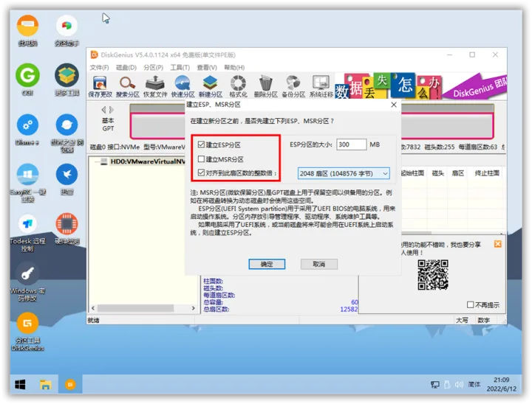Screen dimensions: 532x404
Task: Open the 2048 扇区 alignment dropdown
Action: [x=344, y=173]
